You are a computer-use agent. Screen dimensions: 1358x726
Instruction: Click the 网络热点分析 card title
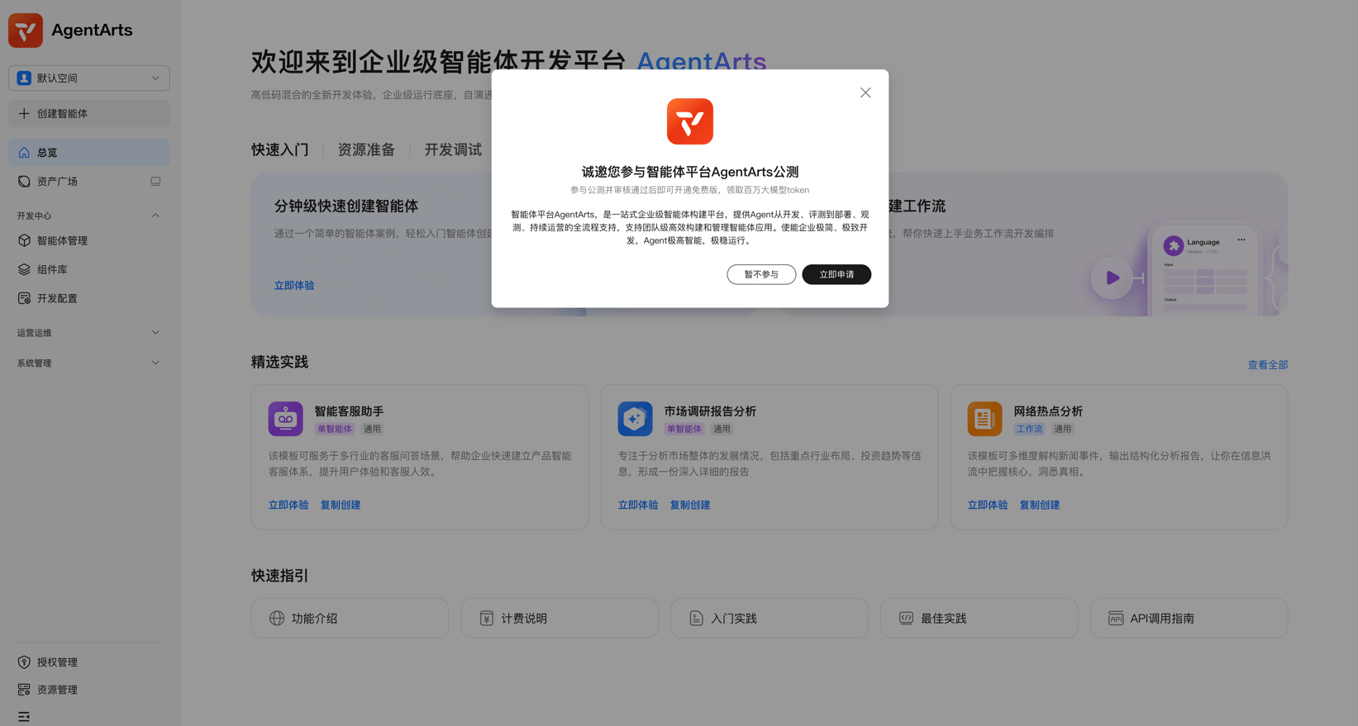click(x=1048, y=411)
